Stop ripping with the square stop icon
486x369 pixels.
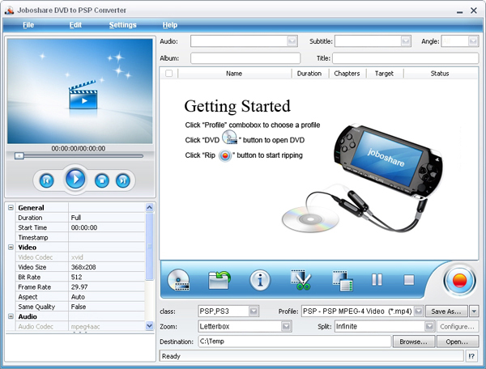(409, 280)
